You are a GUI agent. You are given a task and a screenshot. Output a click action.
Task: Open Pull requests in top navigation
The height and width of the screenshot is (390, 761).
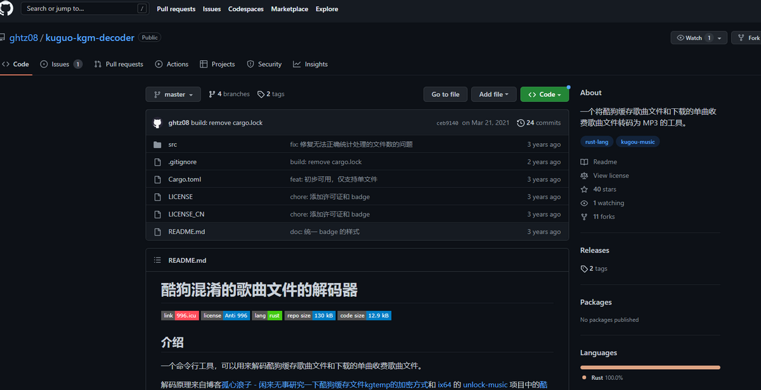point(176,9)
